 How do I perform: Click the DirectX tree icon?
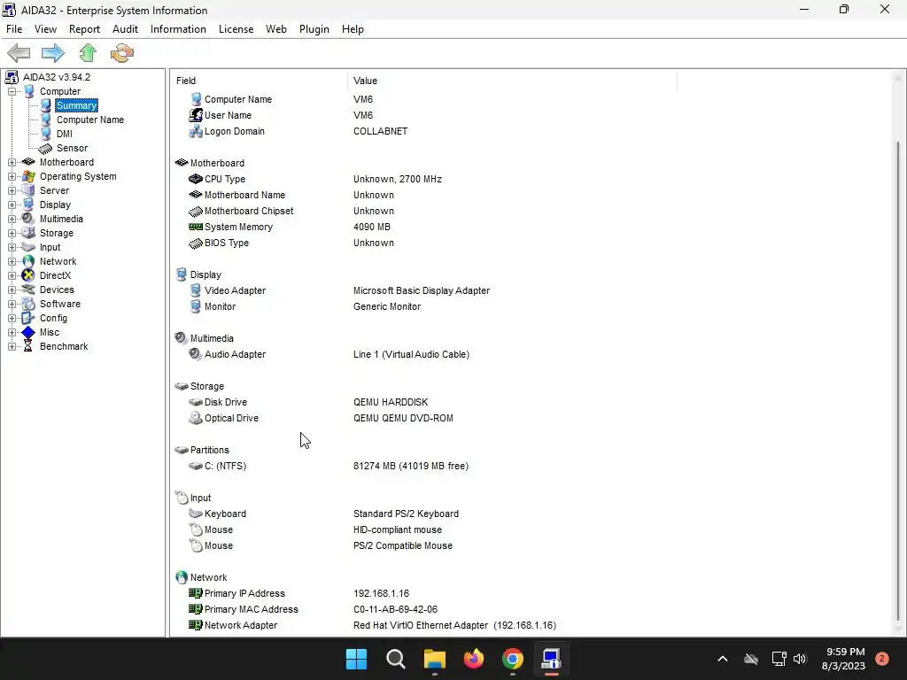[27, 276]
